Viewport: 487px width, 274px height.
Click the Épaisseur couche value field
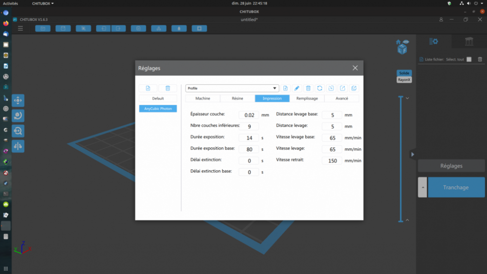point(249,115)
